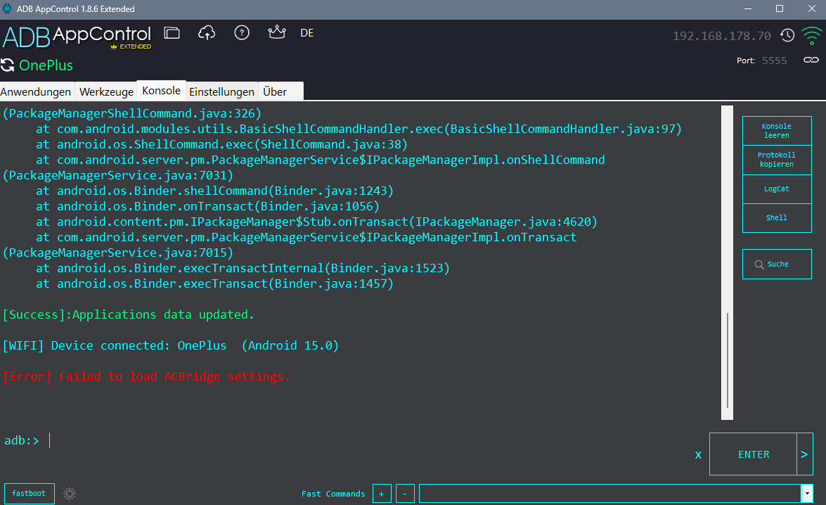
Task: Maximize the ADB AppControl window
Action: (780, 8)
